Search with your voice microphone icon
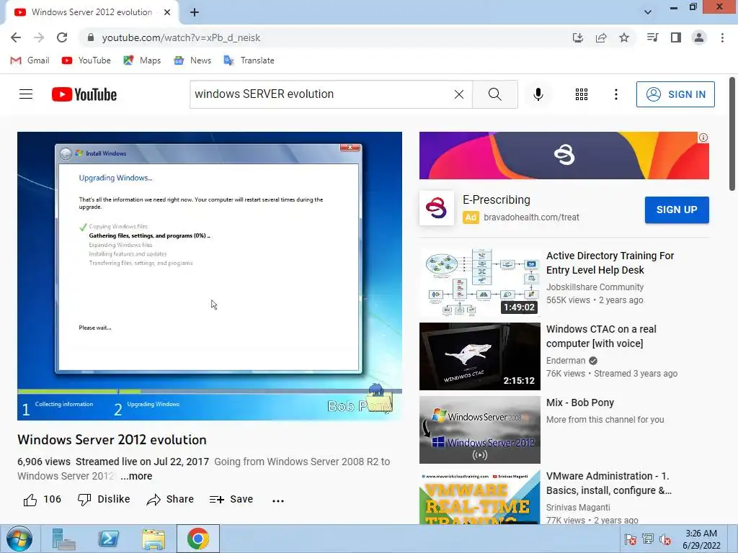This screenshot has height=553, width=738. 538,94
